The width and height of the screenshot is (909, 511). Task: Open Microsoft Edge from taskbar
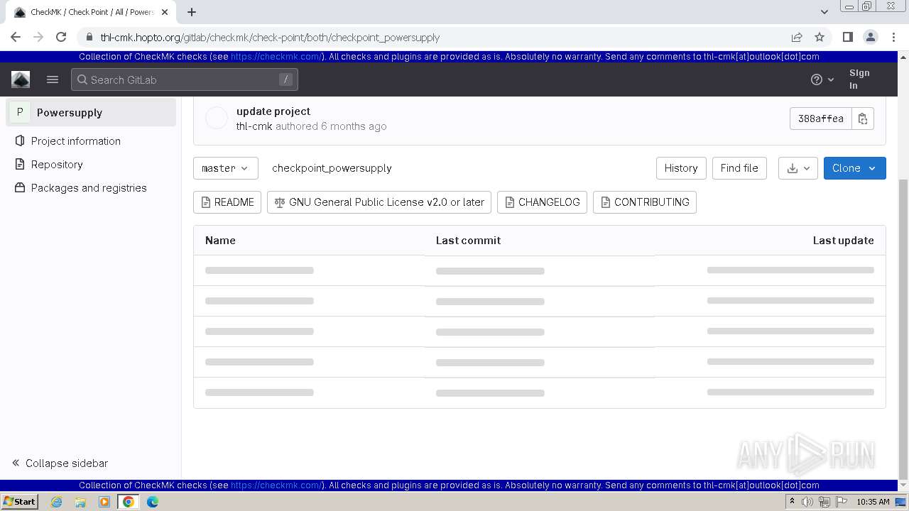[x=153, y=502]
